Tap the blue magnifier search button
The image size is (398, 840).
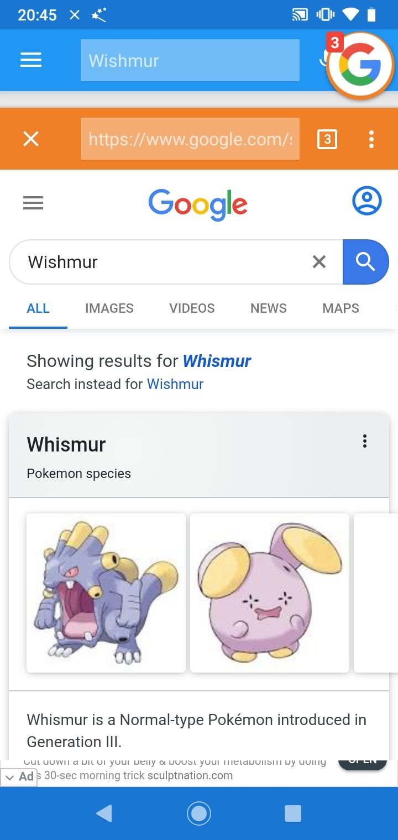365,262
